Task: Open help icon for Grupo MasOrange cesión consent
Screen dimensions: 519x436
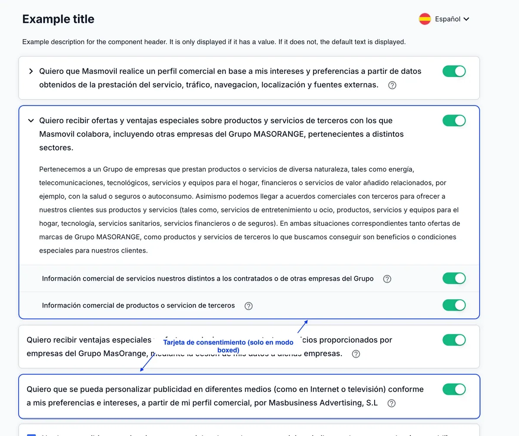Action: coord(356,354)
